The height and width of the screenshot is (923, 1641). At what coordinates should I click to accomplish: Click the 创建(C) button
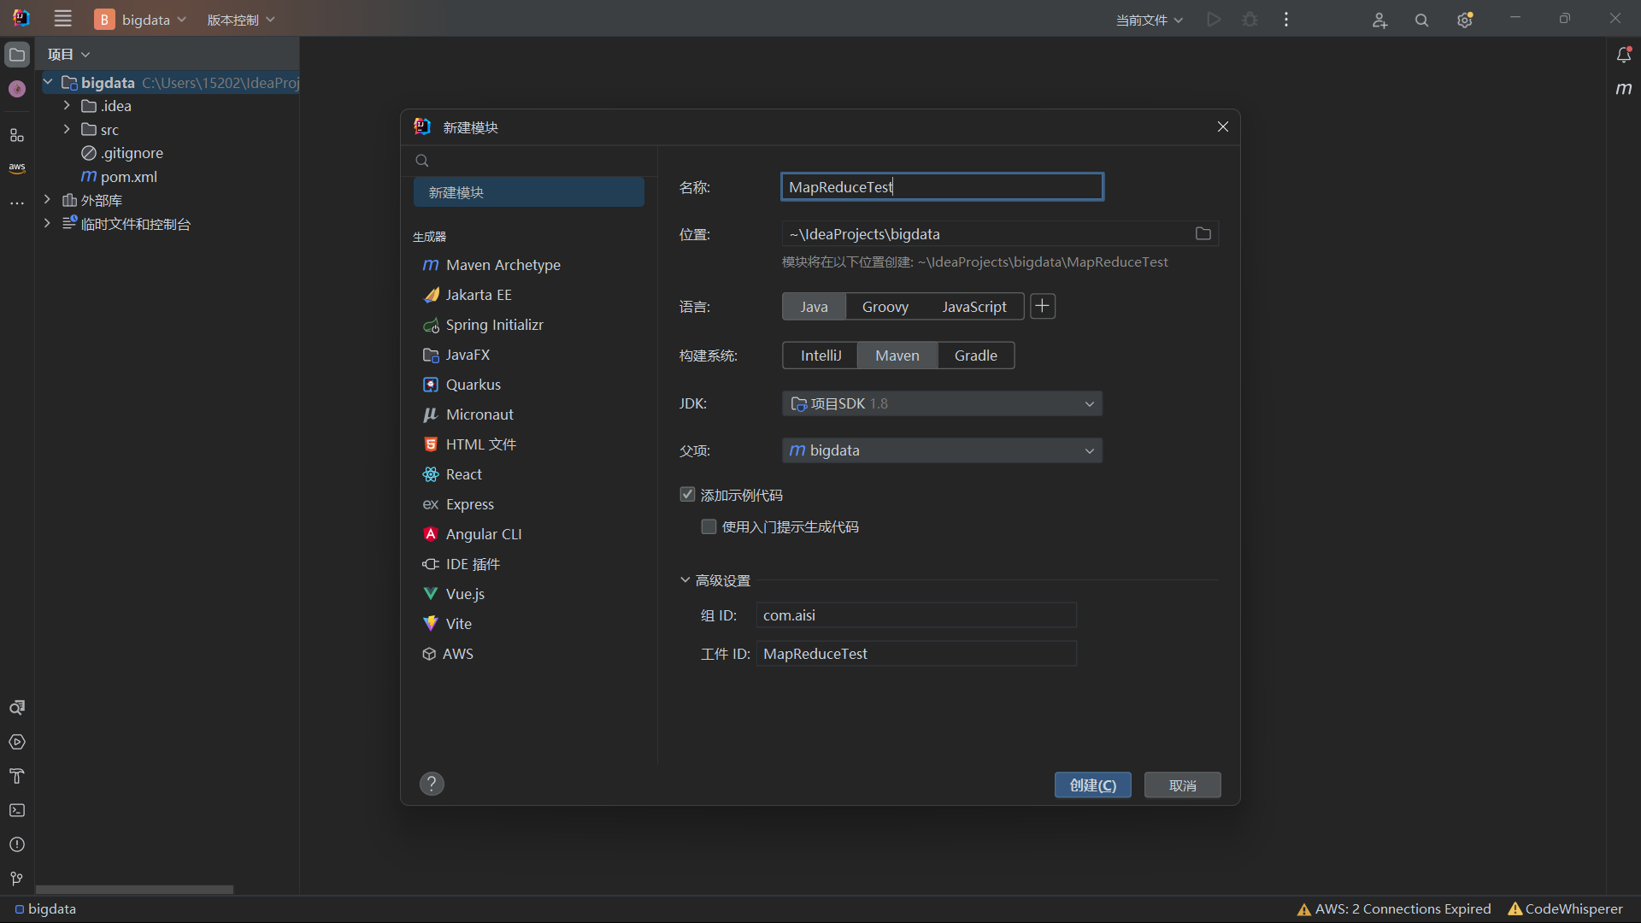tap(1092, 785)
